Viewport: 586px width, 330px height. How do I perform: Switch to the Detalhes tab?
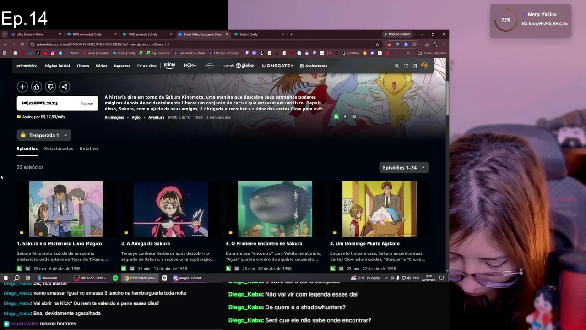[x=89, y=148]
